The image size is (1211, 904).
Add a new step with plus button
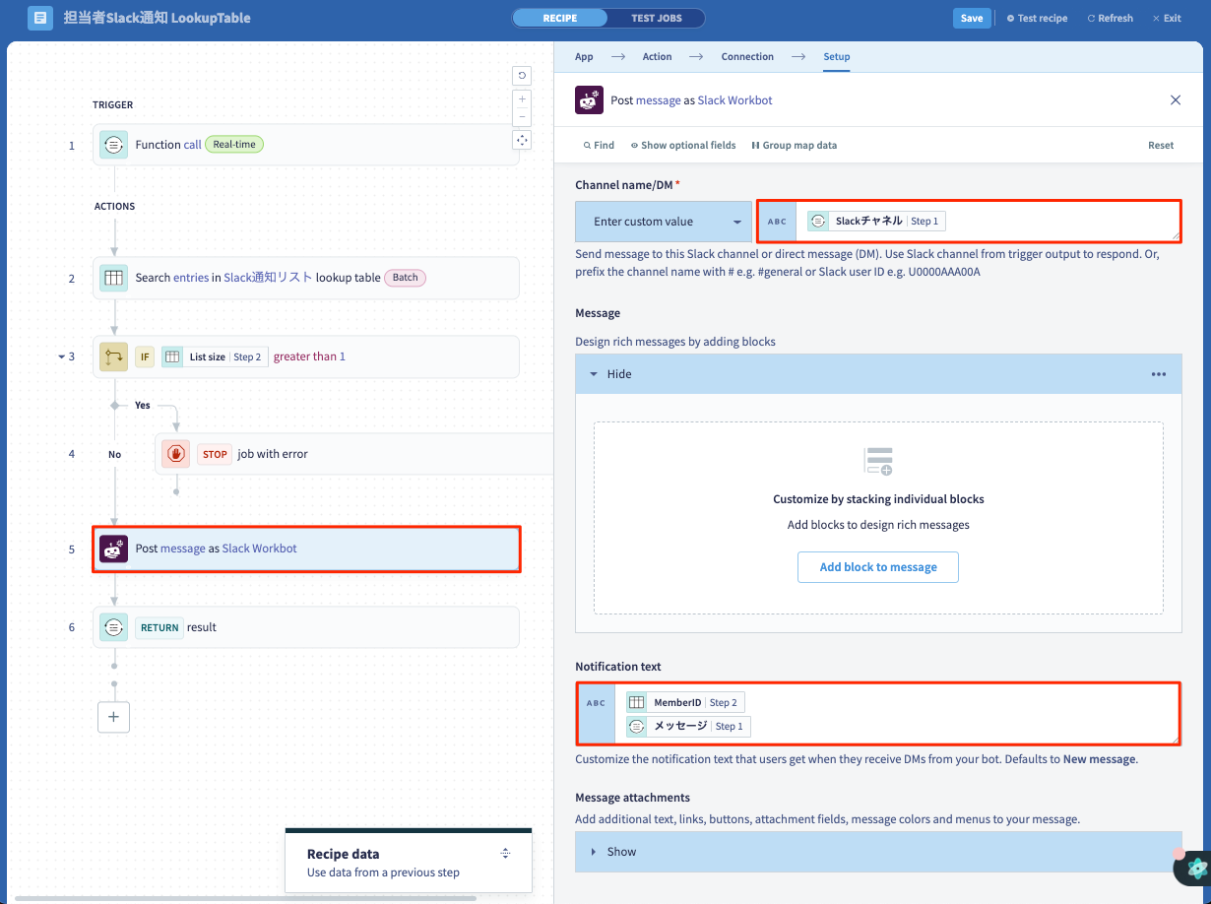[x=113, y=717]
